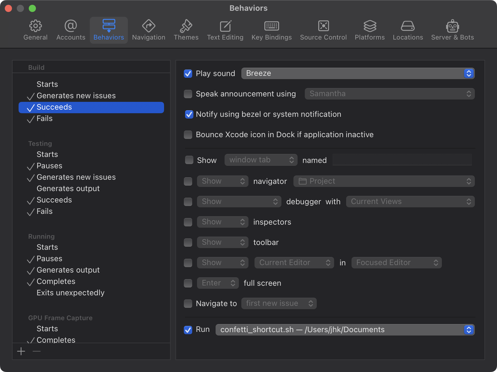Viewport: 497px width, 372px height.
Task: Open the Key Bindings pane
Action: [x=272, y=29]
